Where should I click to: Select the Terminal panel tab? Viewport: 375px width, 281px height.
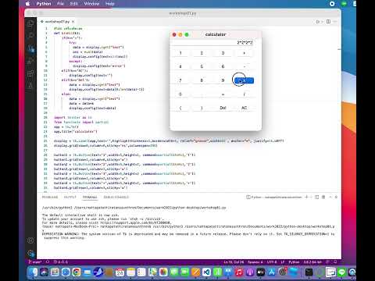90,197
